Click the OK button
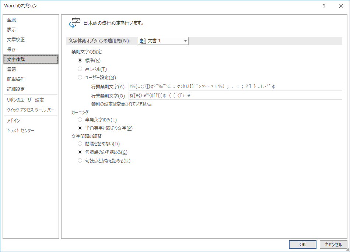 coord(302,244)
